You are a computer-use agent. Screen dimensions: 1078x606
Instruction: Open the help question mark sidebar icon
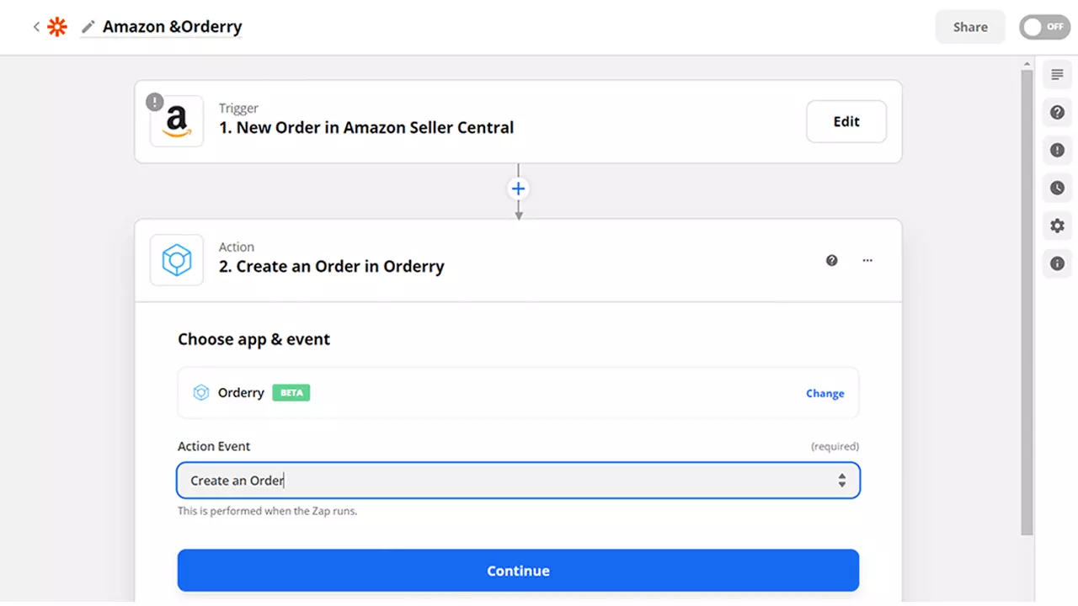point(1057,113)
